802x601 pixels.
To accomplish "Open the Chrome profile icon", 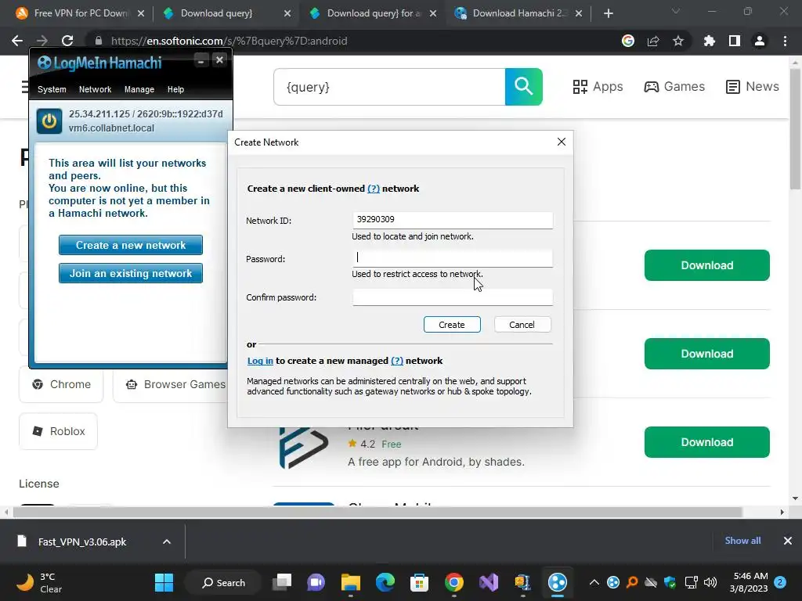I will point(760,41).
